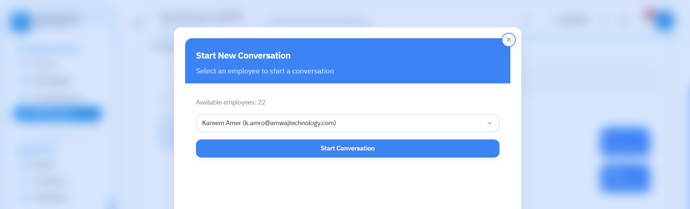Click the blurred user avatar at top right
Image resolution: width=690 pixels, height=209 pixels.
[x=664, y=21]
